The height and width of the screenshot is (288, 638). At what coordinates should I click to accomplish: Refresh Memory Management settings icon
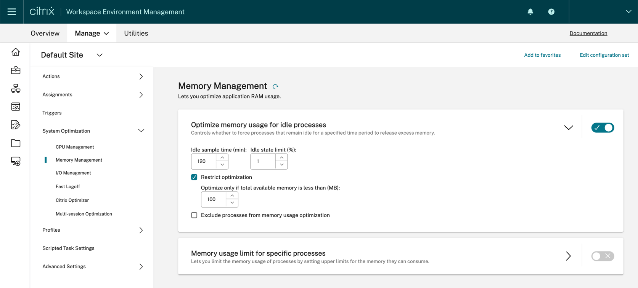pyautogui.click(x=275, y=87)
